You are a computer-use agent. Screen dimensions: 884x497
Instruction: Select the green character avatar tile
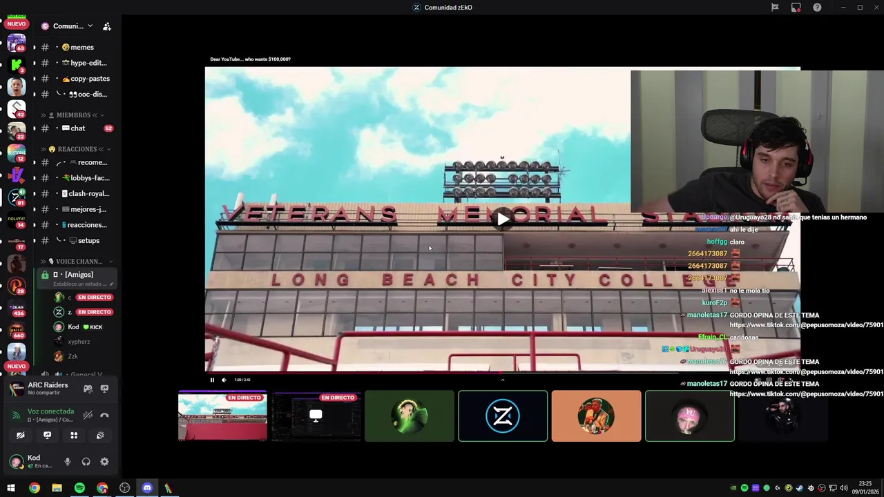(410, 416)
